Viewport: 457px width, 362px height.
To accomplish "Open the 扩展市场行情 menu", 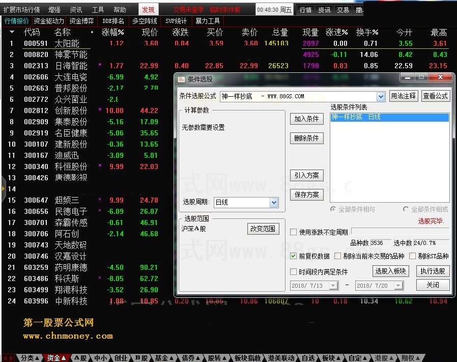I will tap(21, 10).
